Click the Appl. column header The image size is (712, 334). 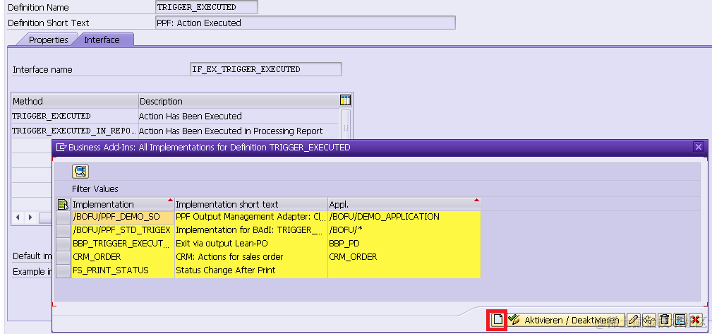[x=404, y=205]
